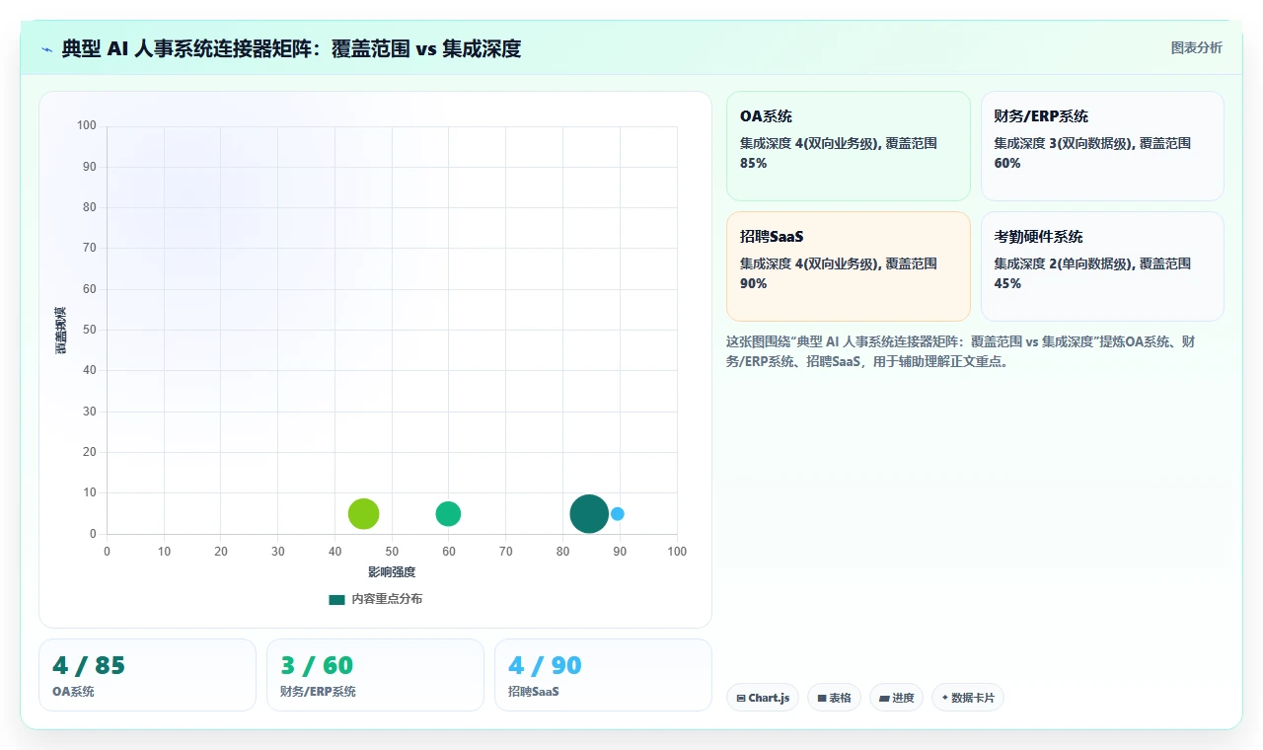
Task: Click the 内容重点分布 legend text
Action: [387, 599]
